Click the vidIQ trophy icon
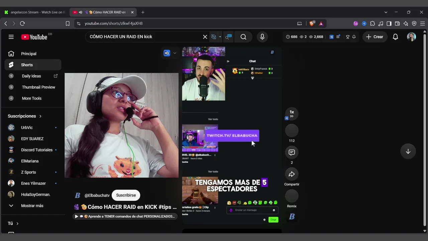The width and height of the screenshot is (428, 241). point(348,37)
